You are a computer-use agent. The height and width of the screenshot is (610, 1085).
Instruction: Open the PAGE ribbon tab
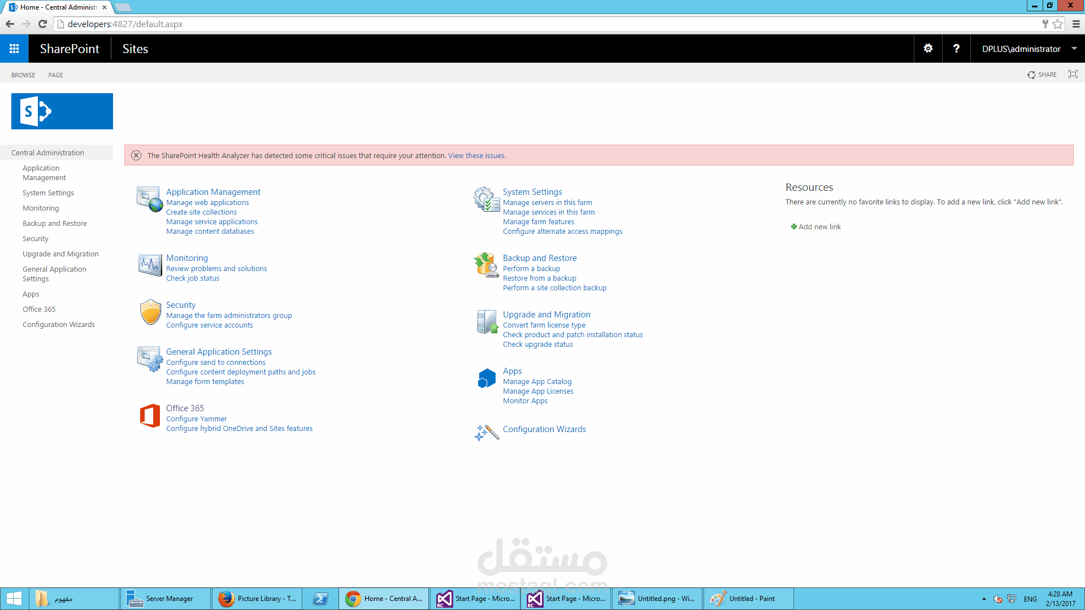[55, 75]
